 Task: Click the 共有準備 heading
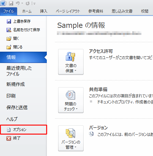pyautogui.click(x=98, y=89)
